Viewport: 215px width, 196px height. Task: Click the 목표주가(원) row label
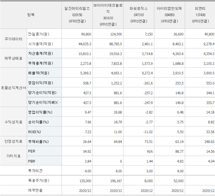coord(39,180)
